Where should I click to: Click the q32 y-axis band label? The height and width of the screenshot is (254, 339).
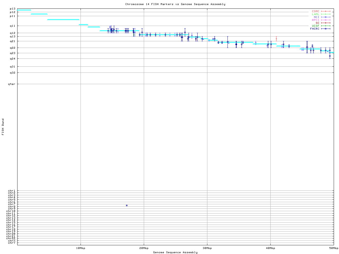(12, 73)
